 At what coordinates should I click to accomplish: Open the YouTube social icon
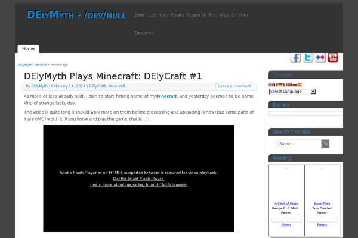(333, 58)
